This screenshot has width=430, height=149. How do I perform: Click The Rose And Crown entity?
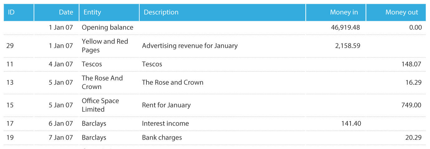[102, 82]
